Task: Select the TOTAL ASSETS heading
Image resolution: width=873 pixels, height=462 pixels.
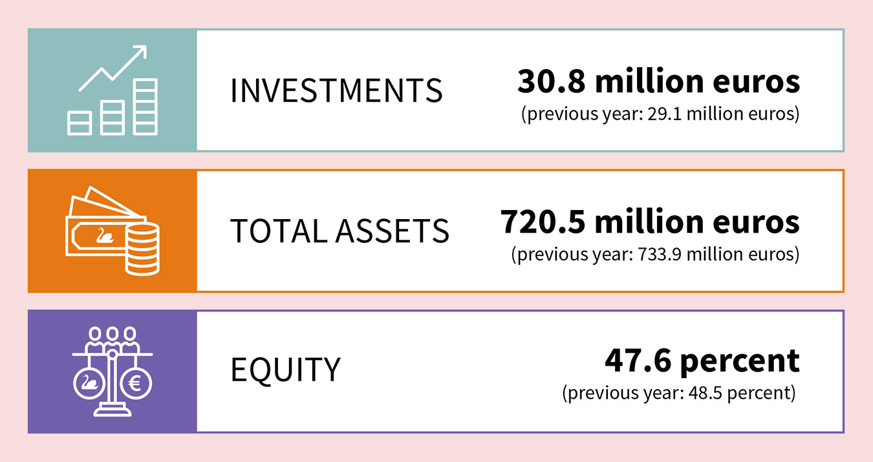Action: 339,231
